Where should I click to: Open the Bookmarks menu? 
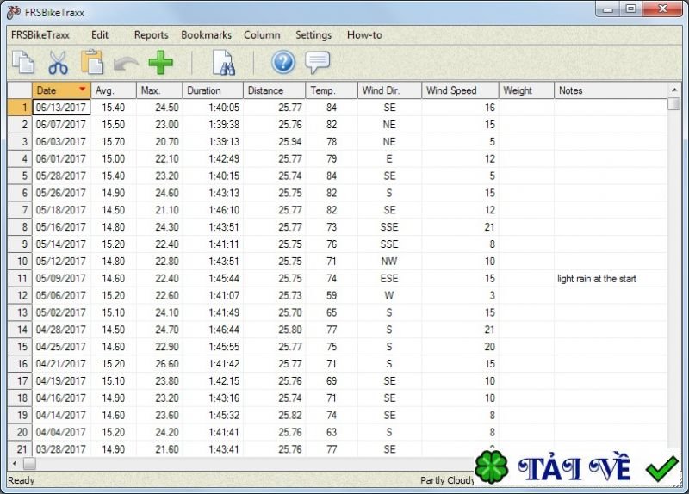206,35
